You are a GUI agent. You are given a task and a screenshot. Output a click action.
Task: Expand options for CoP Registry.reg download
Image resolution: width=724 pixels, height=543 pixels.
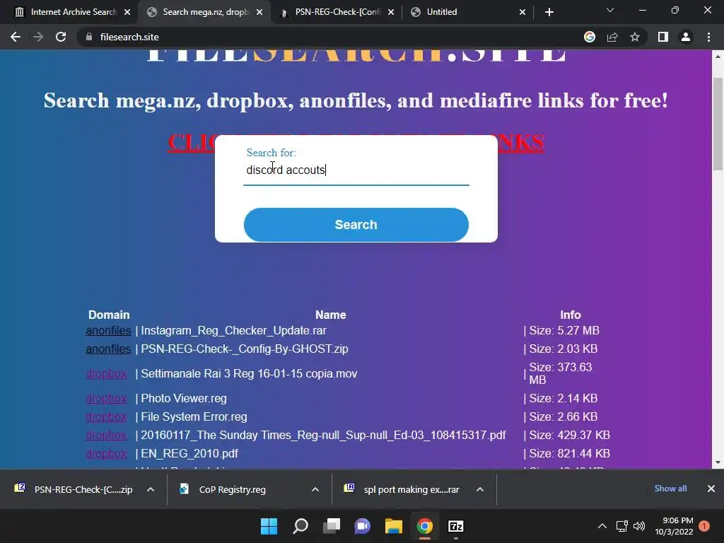(315, 489)
